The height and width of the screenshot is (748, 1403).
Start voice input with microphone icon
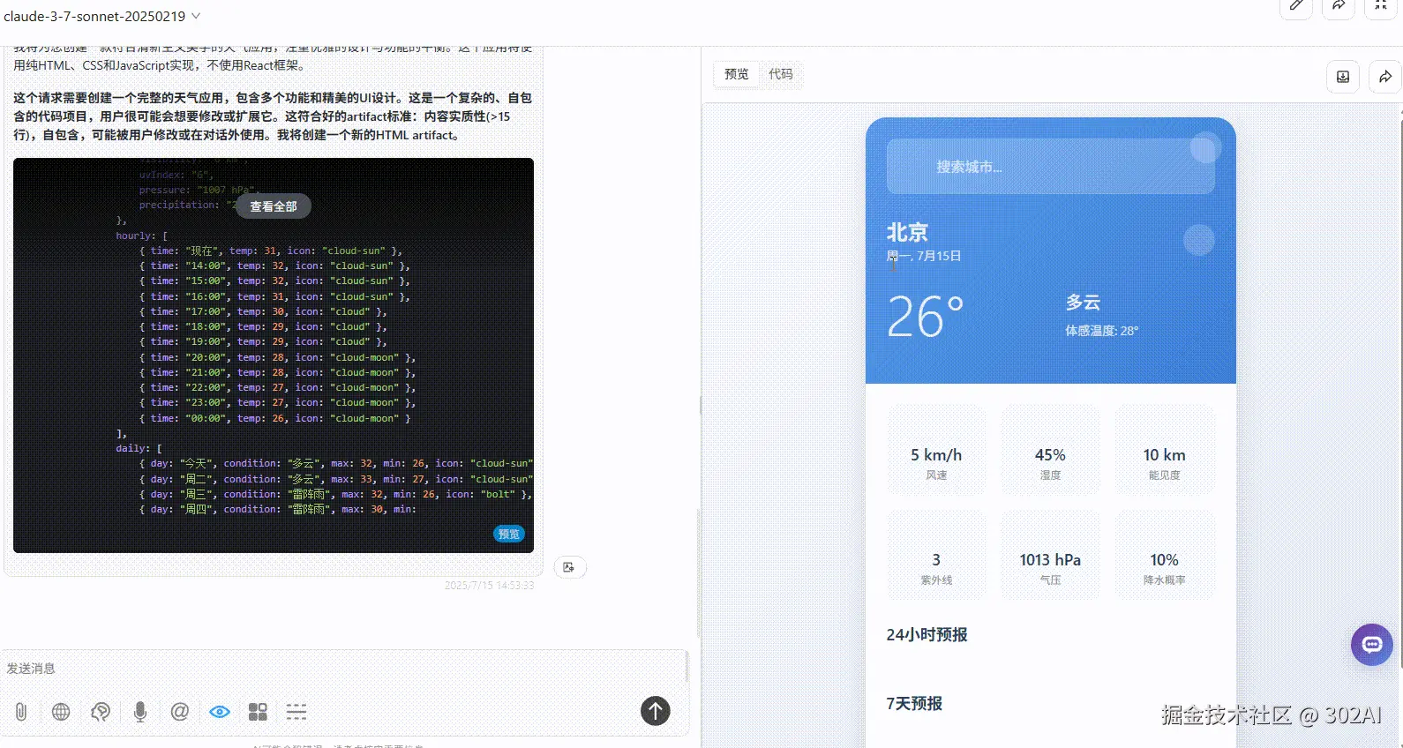tap(140, 711)
